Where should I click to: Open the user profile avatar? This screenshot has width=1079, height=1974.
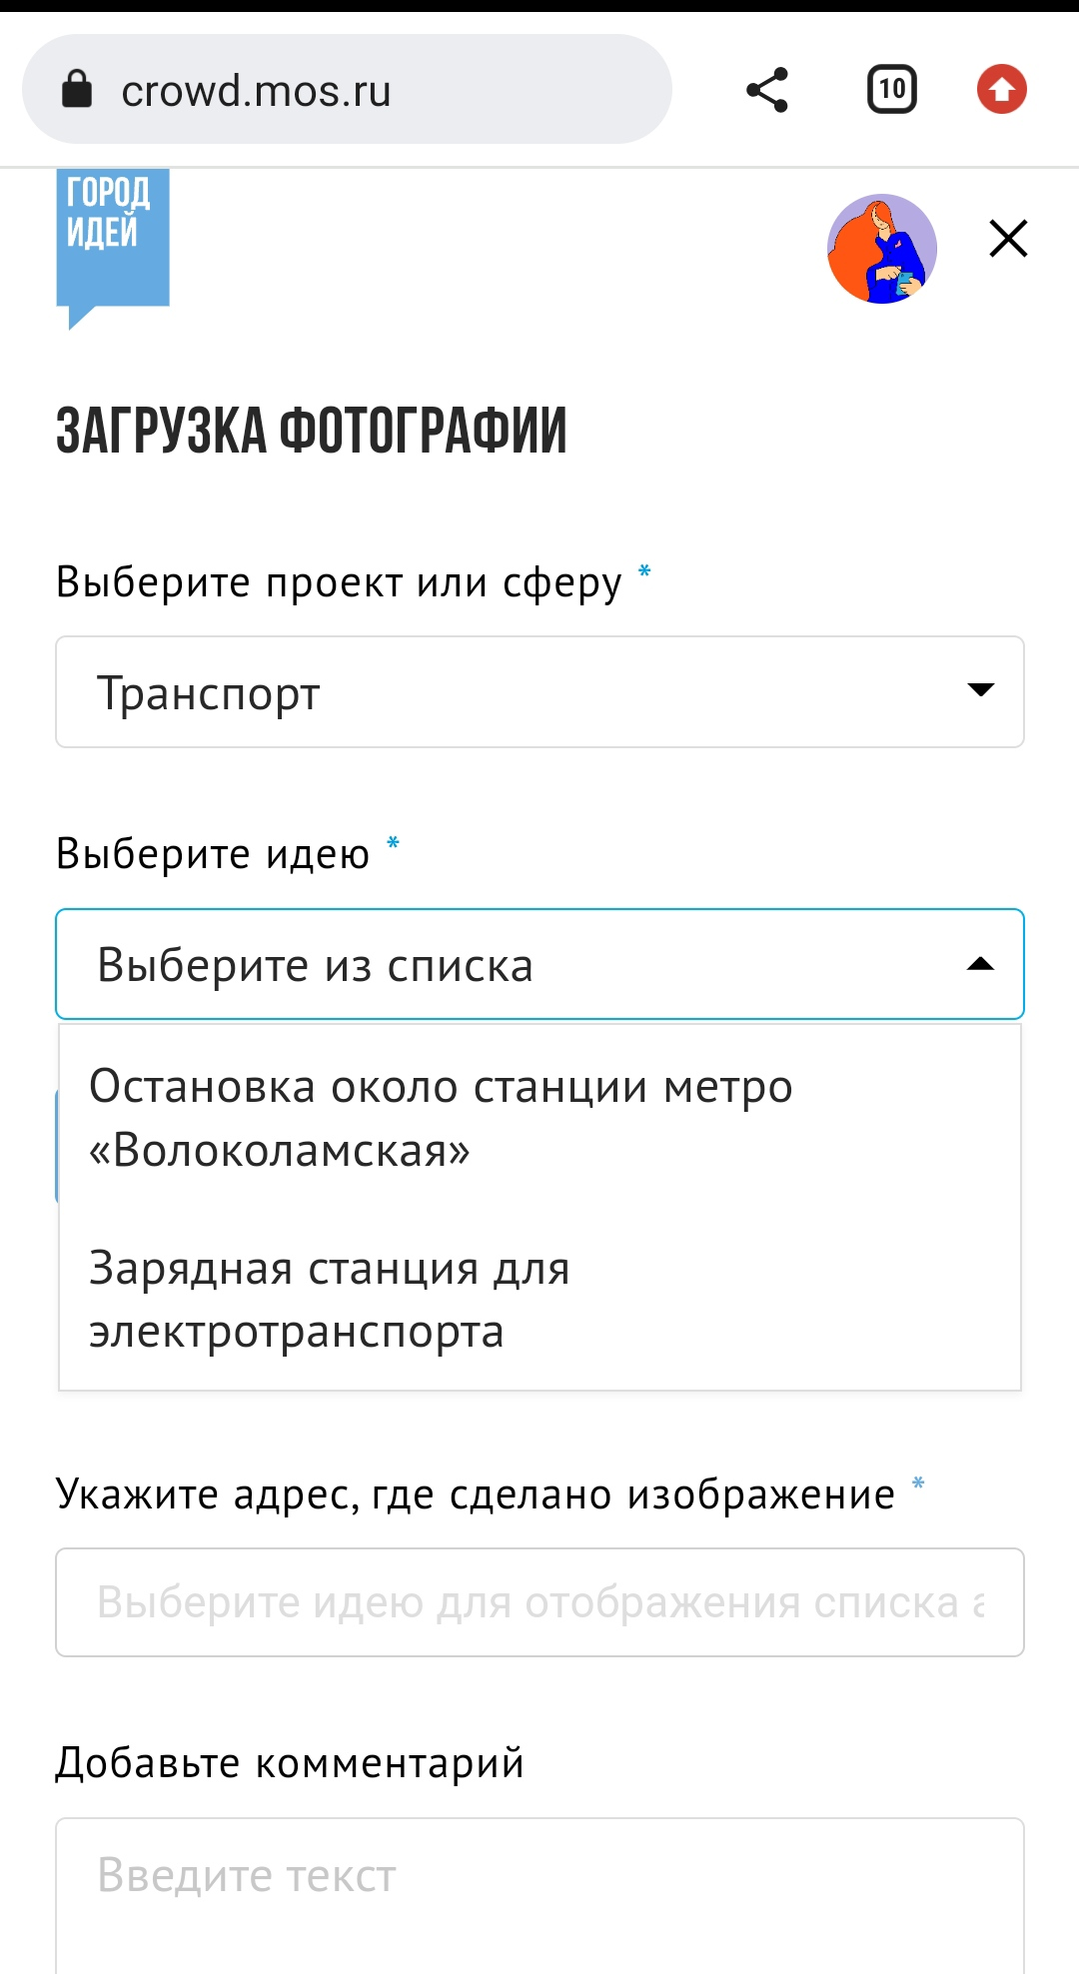[882, 249]
